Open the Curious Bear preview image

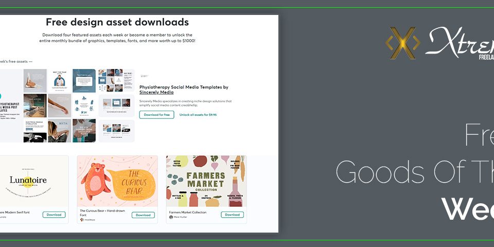tap(117, 181)
